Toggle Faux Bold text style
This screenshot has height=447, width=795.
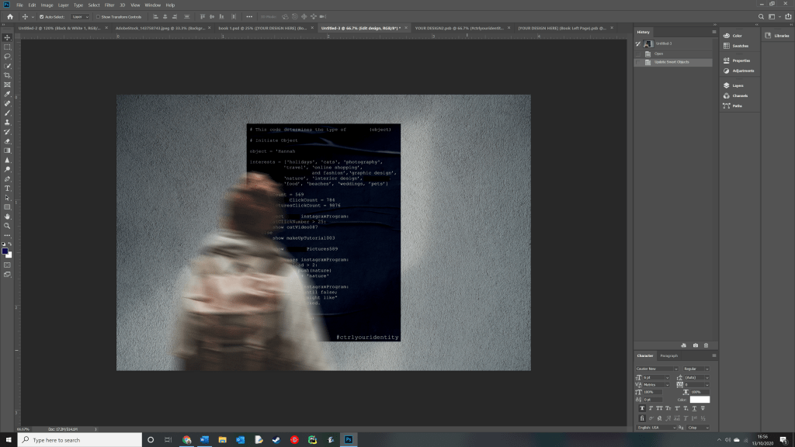coord(642,408)
